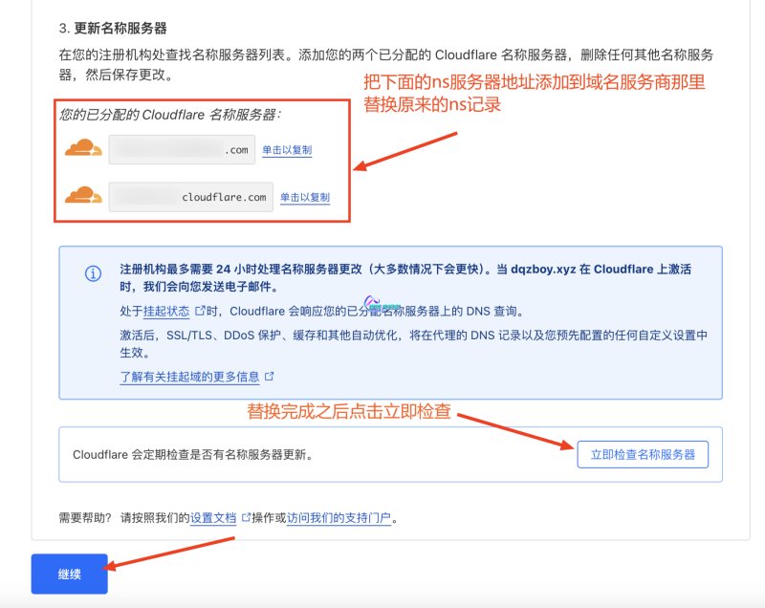Viewport: 765px width, 608px height.
Task: Open 了解有关挂起域的更多信息 link
Action: click(189, 377)
